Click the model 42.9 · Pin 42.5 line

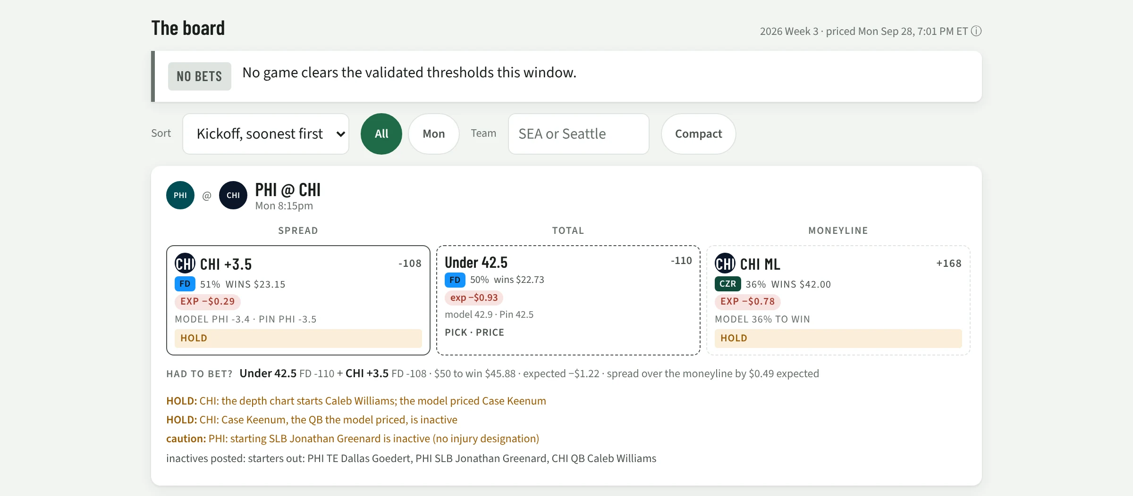pyautogui.click(x=489, y=315)
